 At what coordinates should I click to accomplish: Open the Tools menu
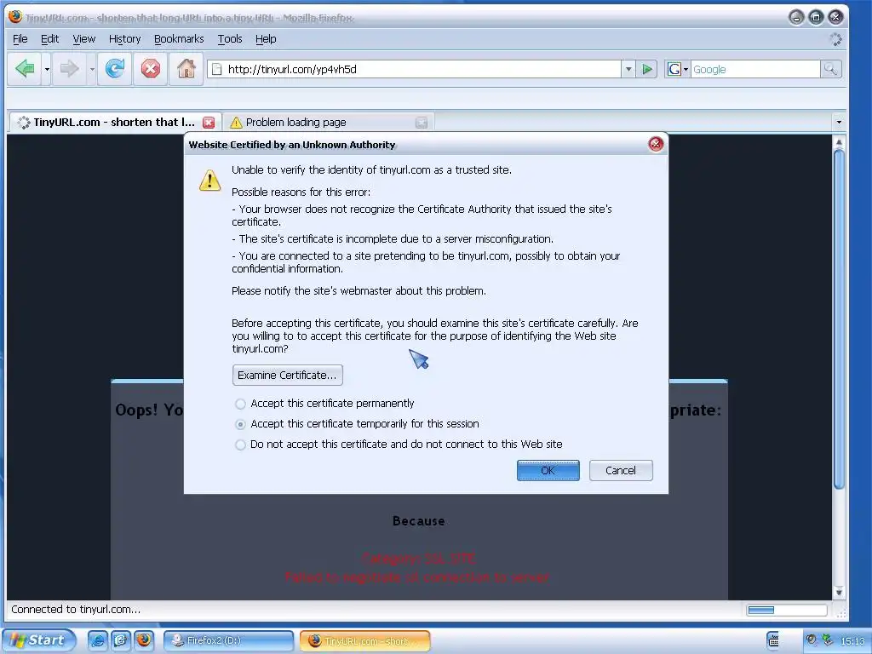pos(230,39)
